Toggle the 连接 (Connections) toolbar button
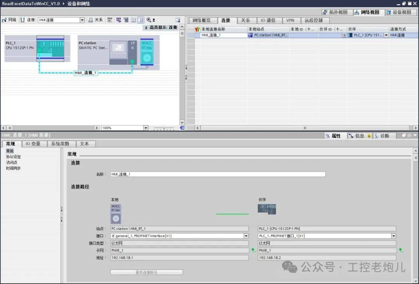Image resolution: width=419 pixels, height=284 pixels. (x=28, y=20)
